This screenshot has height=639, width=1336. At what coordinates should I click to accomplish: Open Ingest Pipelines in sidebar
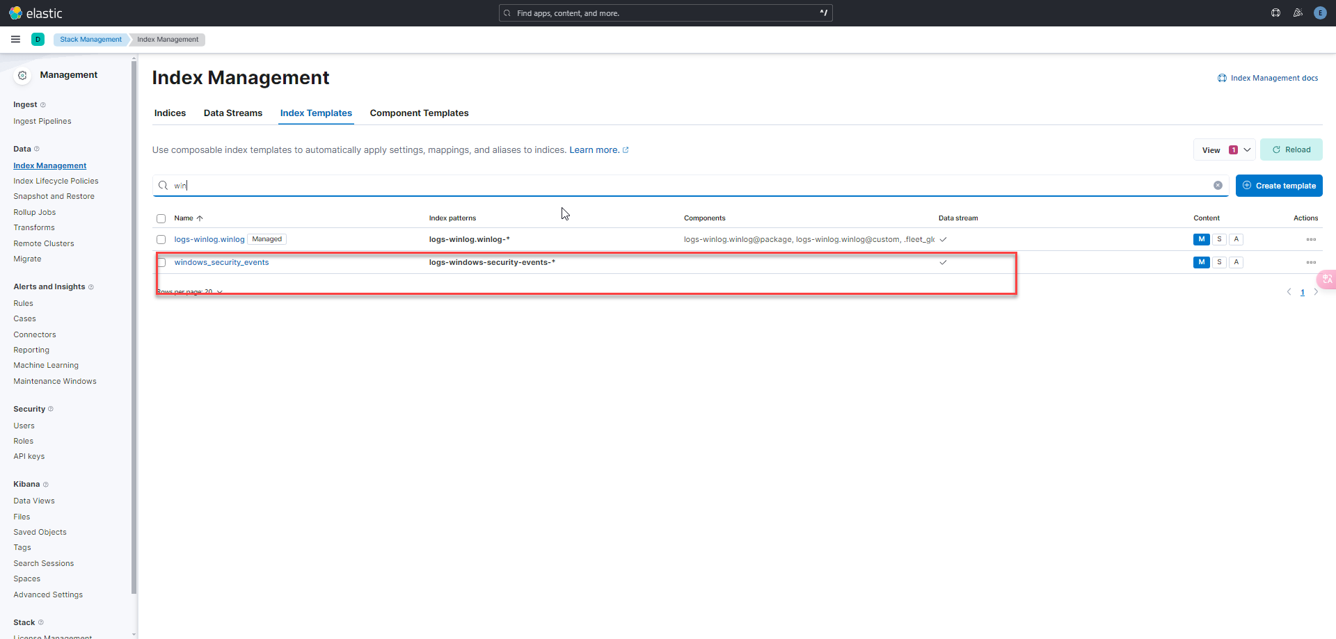(x=42, y=122)
